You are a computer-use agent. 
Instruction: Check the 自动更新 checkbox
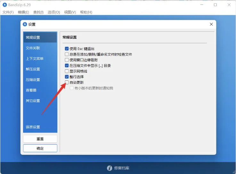[x=67, y=82]
